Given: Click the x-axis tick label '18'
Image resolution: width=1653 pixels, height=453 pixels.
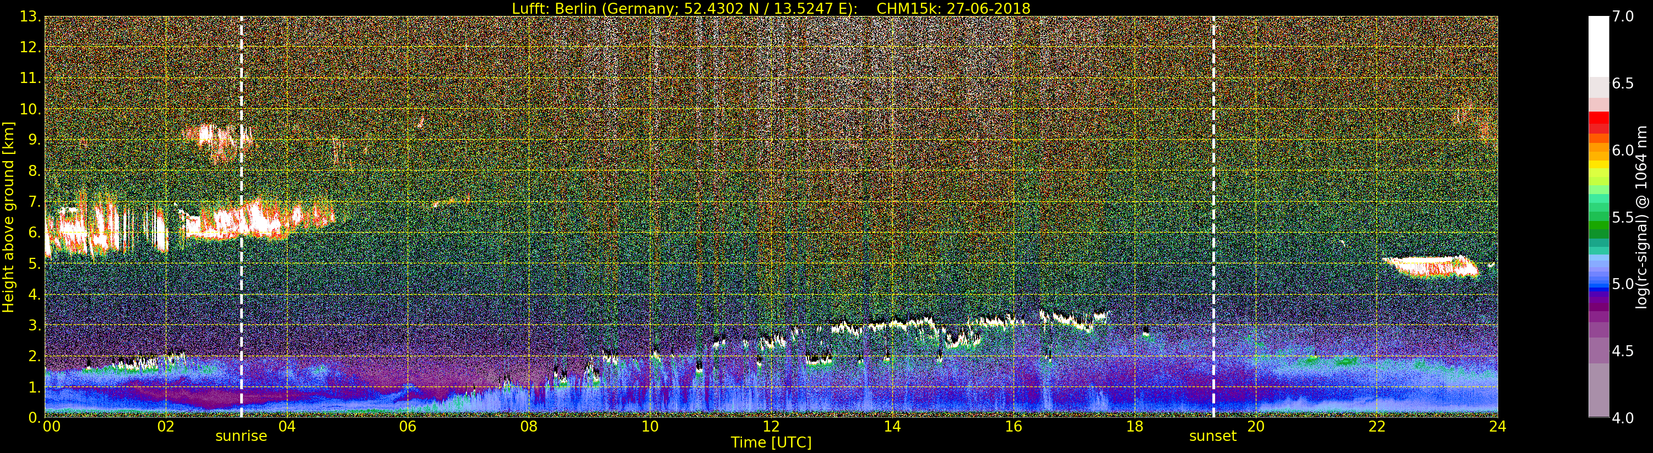Looking at the screenshot, I should [x=1135, y=427].
